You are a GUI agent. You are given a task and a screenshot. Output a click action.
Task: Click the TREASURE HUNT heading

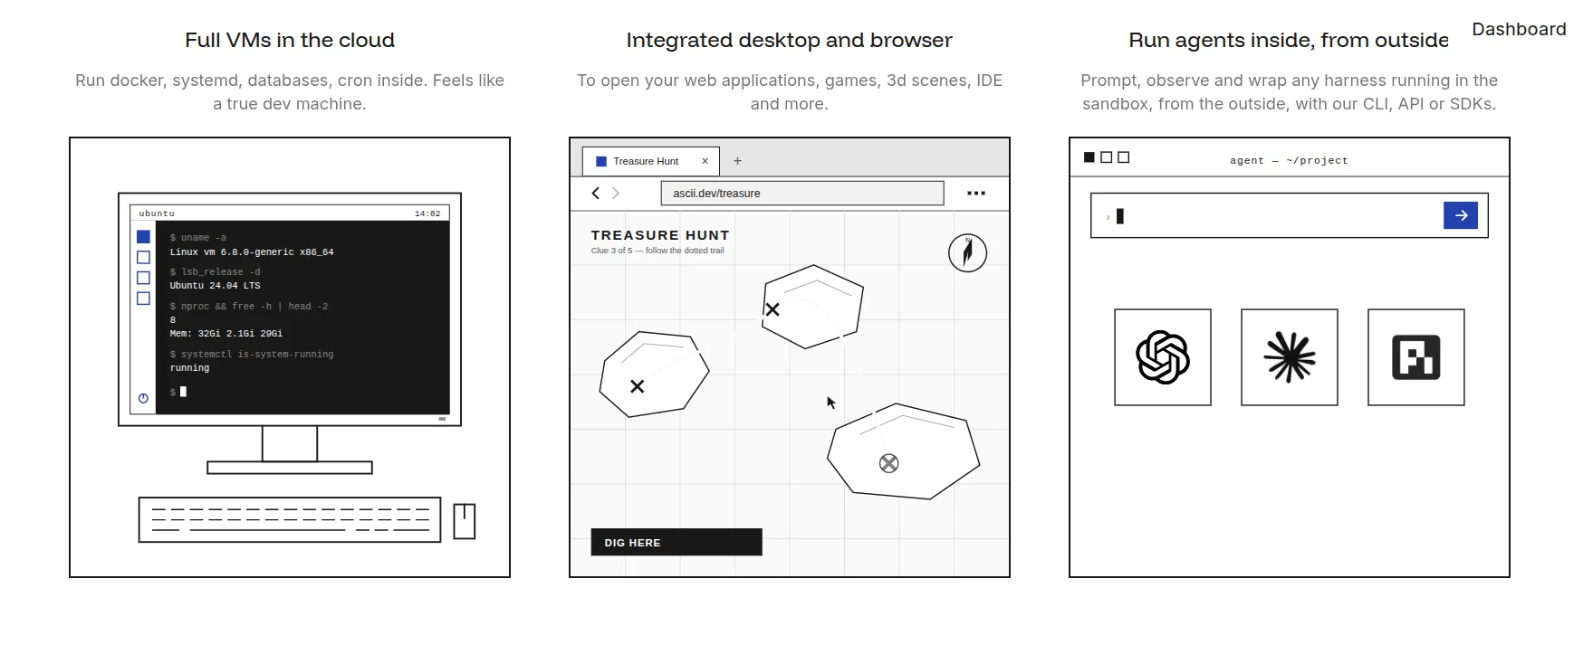(660, 235)
